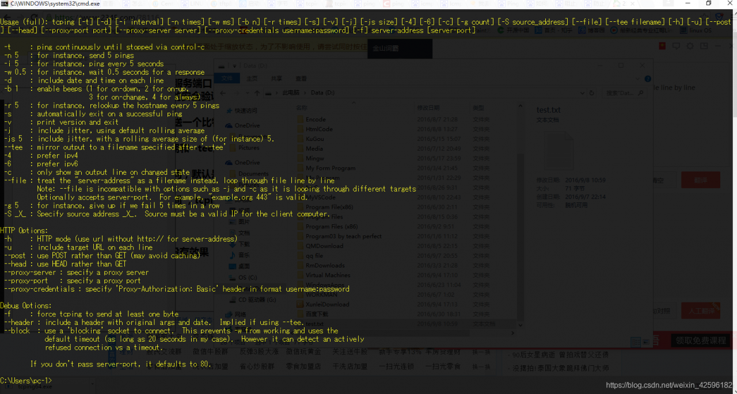Open the 文件 tab in Explorer
The height and width of the screenshot is (394, 737).
click(227, 79)
